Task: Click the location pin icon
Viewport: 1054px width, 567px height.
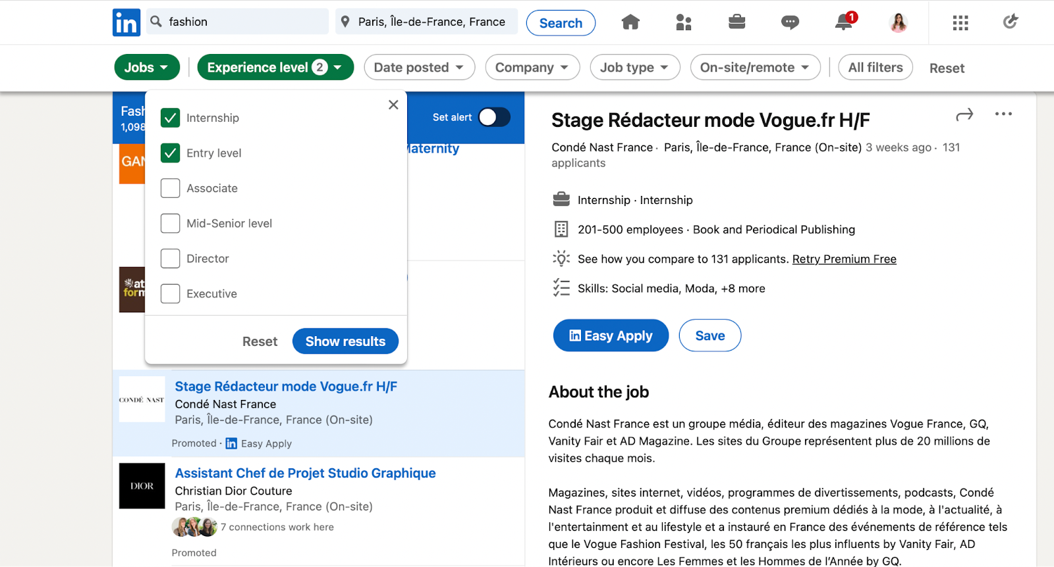Action: coord(345,22)
